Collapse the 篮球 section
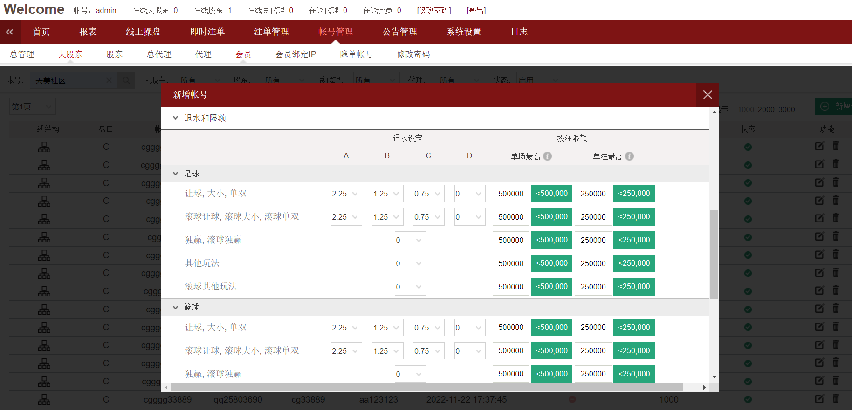This screenshot has width=852, height=410. coord(176,307)
